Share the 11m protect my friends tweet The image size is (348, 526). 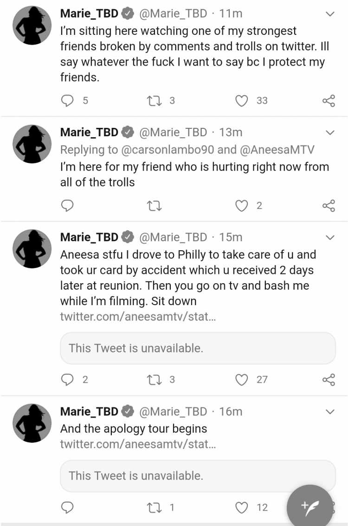(x=329, y=100)
